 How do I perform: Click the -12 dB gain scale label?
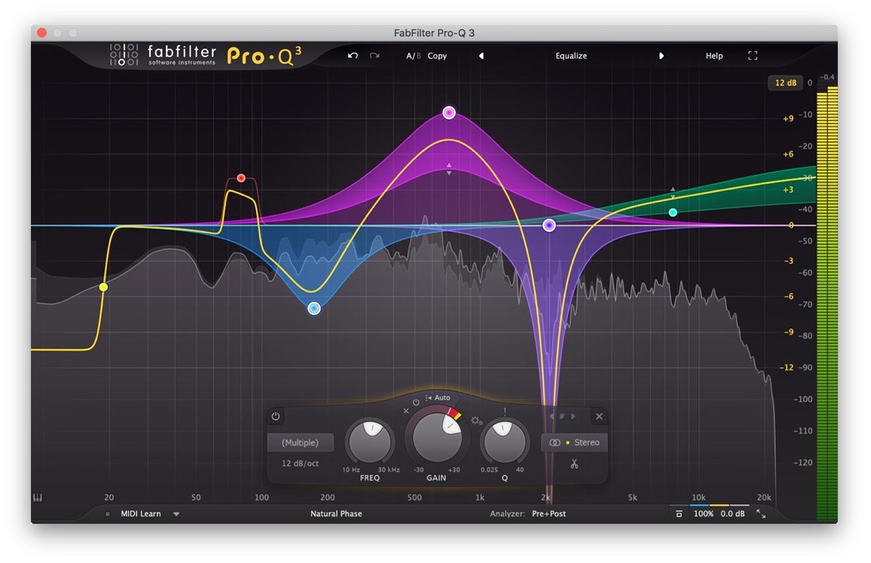coord(787,367)
